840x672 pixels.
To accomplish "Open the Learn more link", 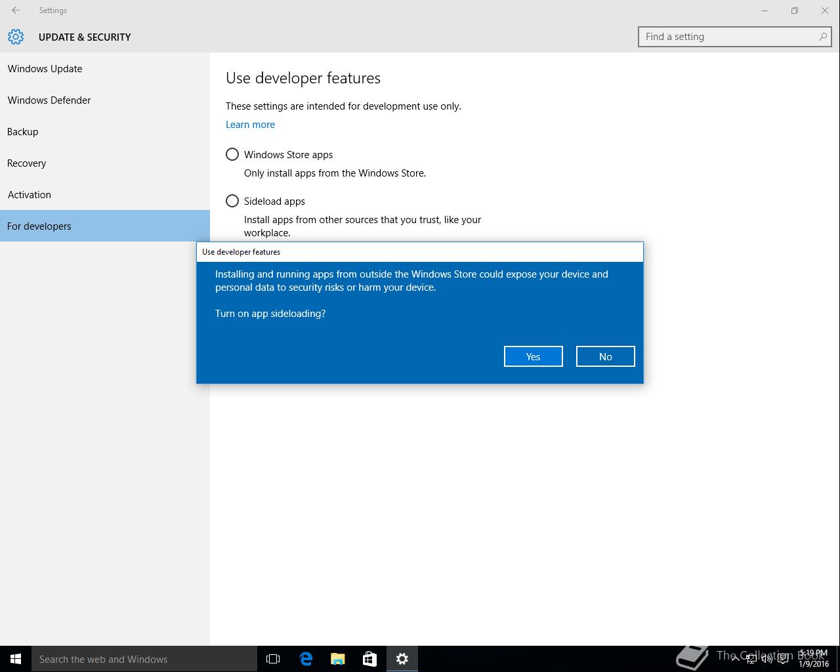I will point(250,125).
